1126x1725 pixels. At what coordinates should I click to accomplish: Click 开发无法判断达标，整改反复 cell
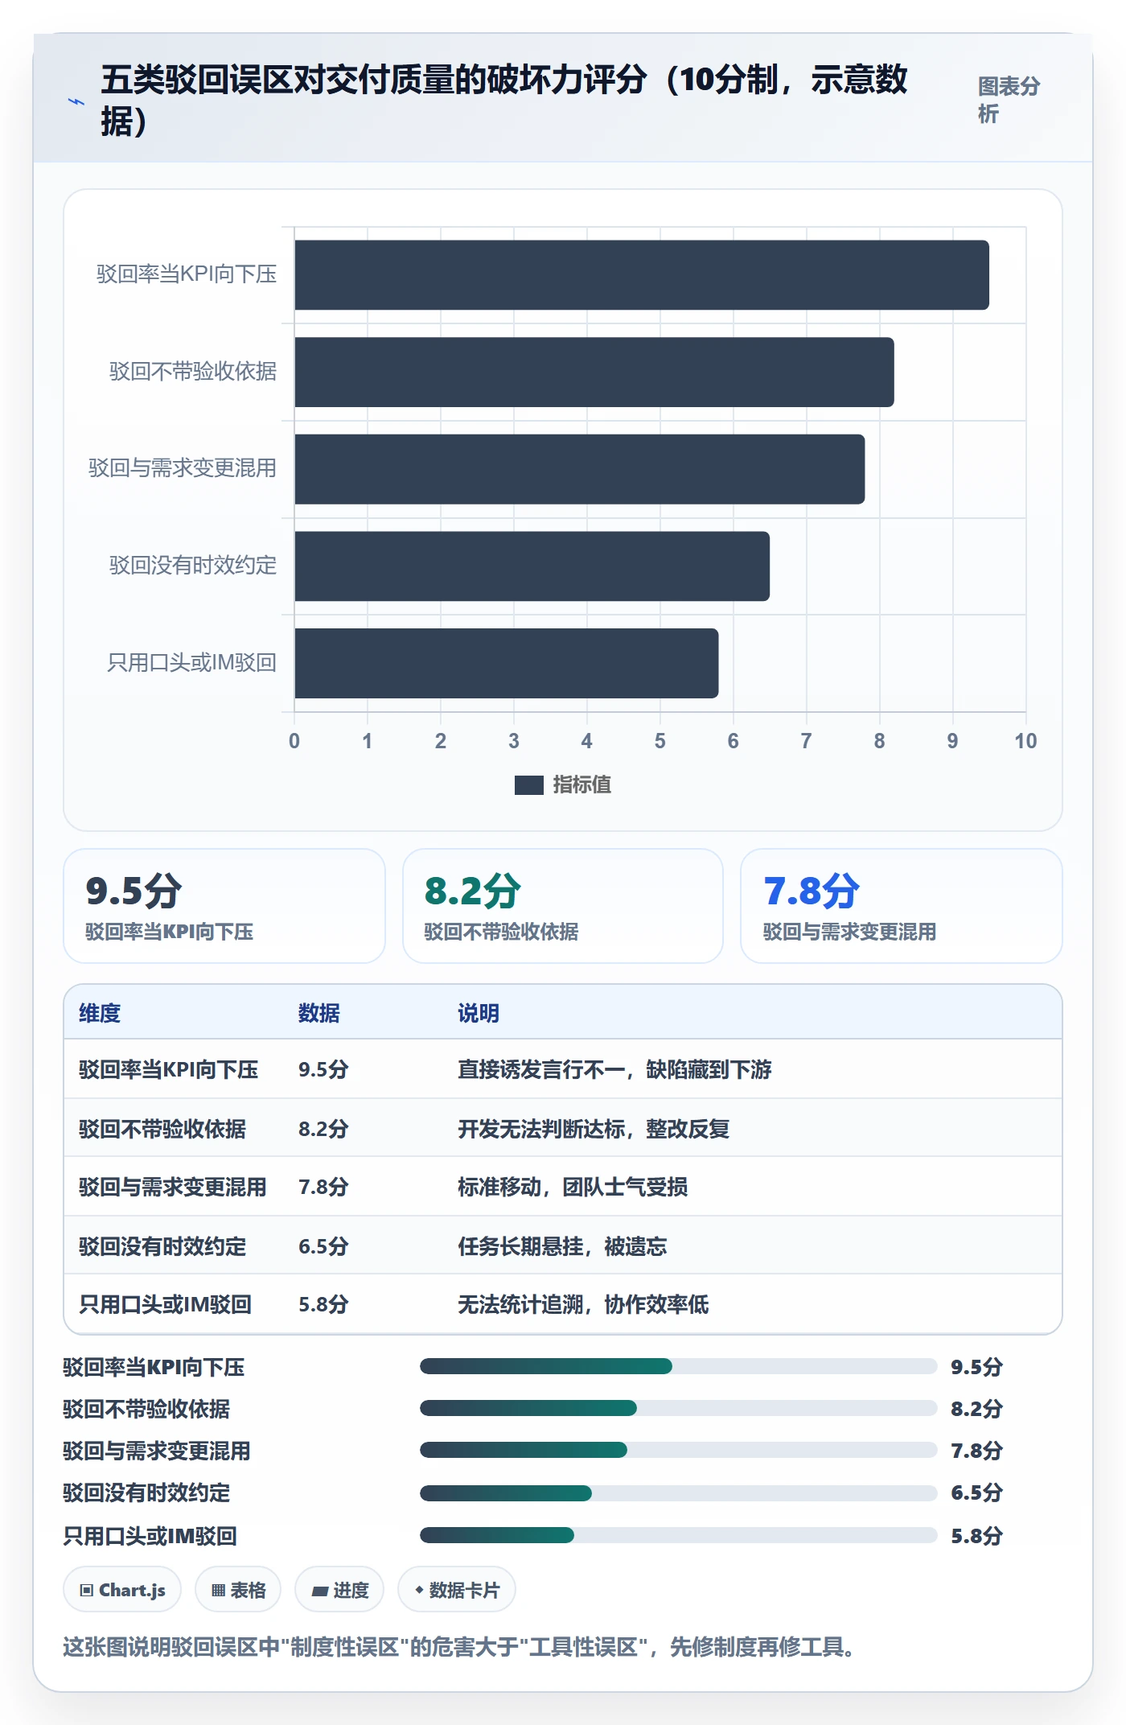click(x=594, y=1129)
